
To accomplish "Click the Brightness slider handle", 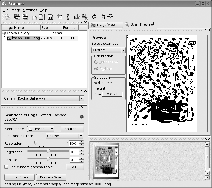I will click(48, 151).
